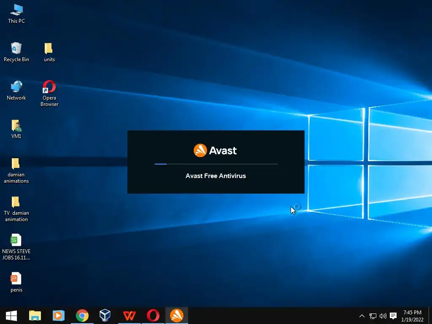Select the Network desktop icon
The height and width of the screenshot is (324, 432).
click(x=16, y=91)
